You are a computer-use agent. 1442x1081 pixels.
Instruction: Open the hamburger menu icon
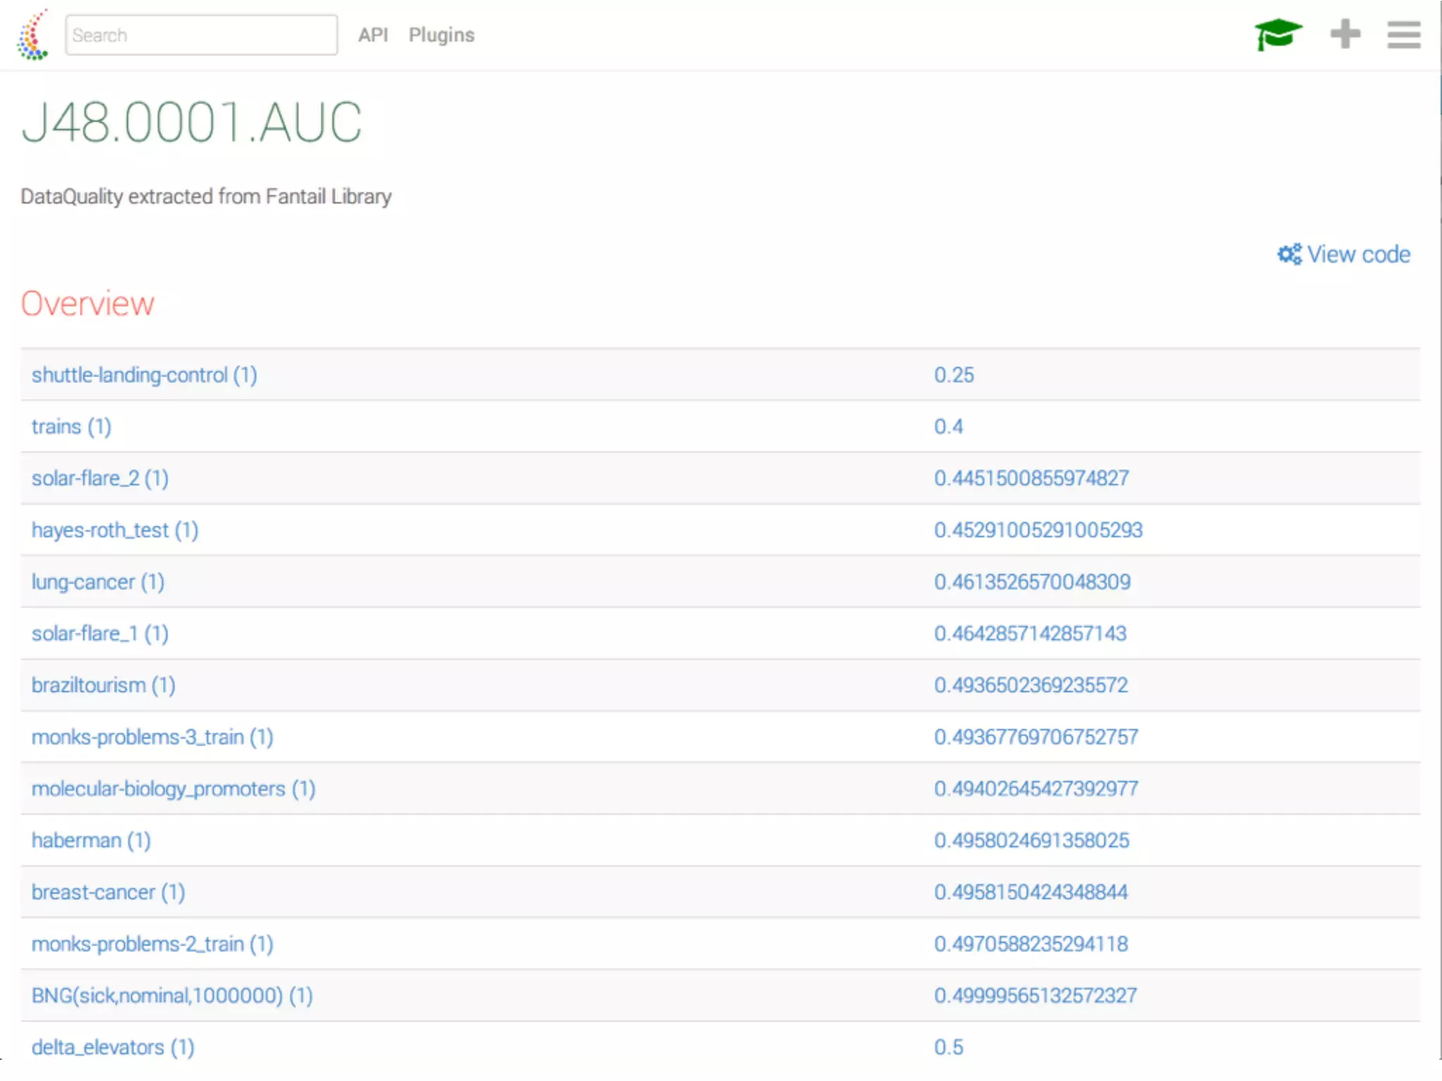1403,34
